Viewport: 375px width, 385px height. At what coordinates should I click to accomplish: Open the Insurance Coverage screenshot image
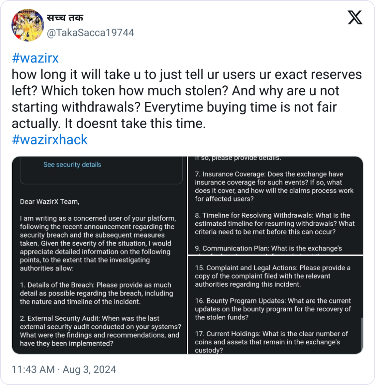click(x=275, y=205)
